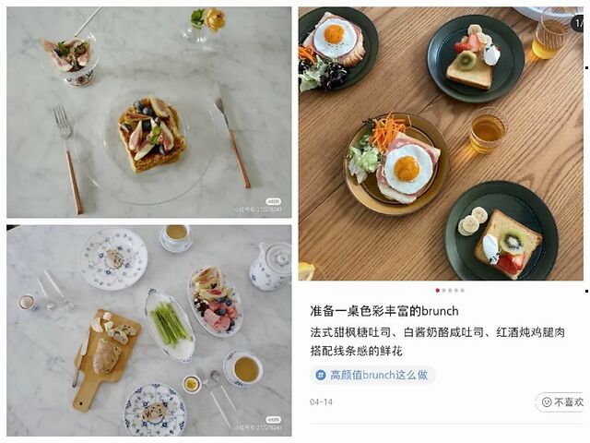Select the active red carousel dot
The width and height of the screenshot is (590, 443).
pos(437,291)
